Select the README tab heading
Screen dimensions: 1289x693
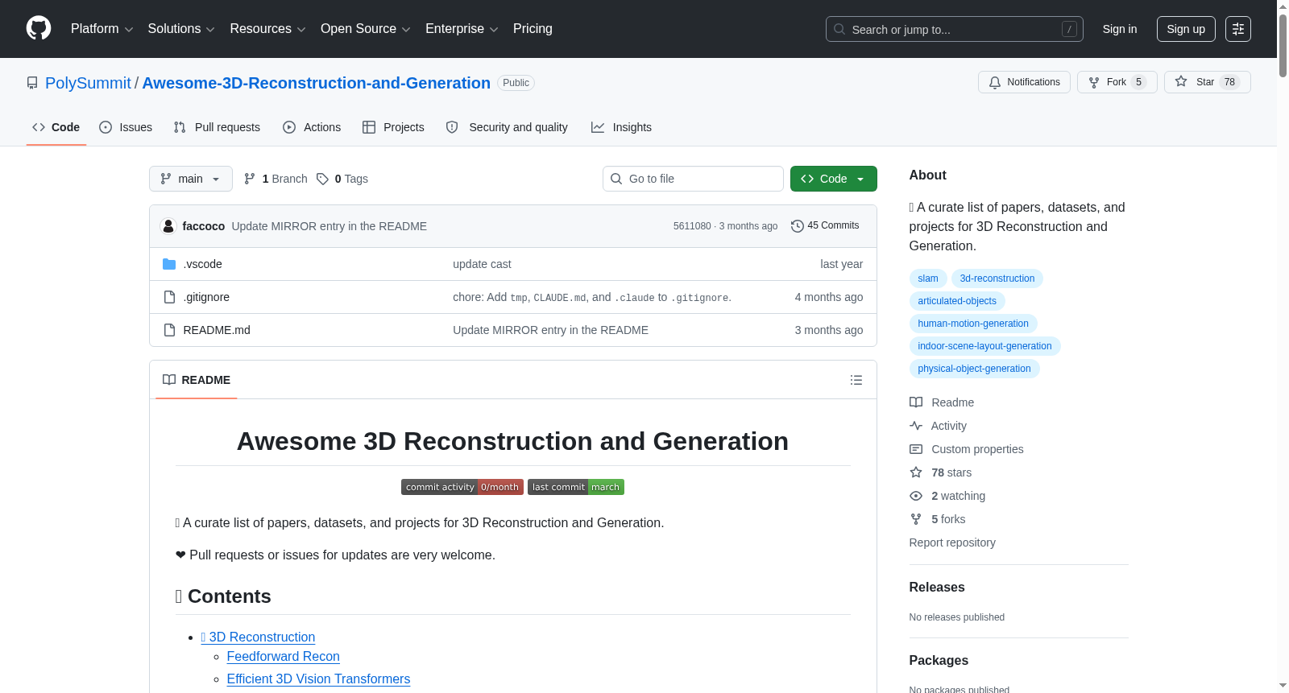197,380
